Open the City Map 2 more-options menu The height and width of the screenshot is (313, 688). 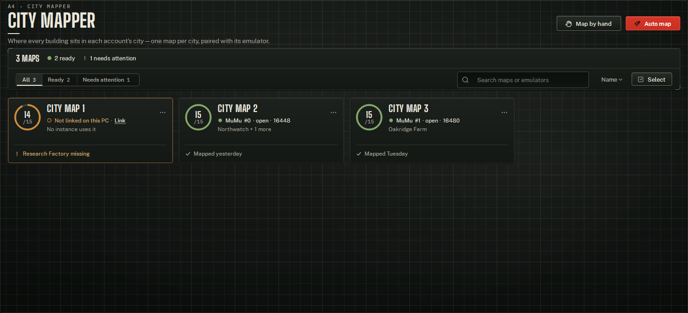point(334,112)
